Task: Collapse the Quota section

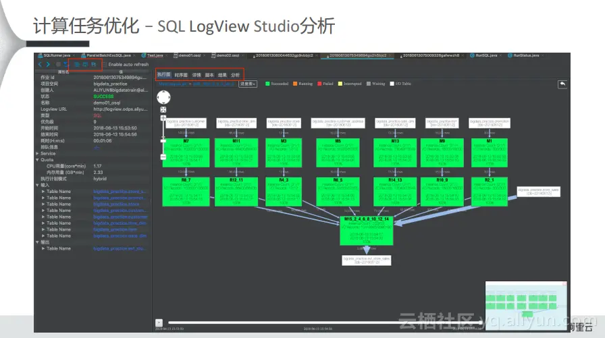Action: (37, 160)
